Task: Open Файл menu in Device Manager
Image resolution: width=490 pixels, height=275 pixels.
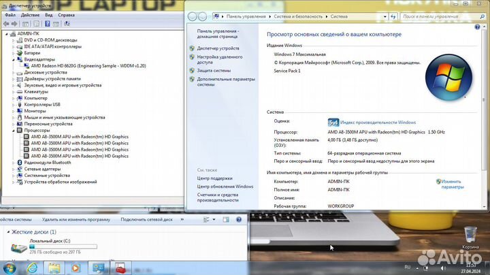Action: click(10, 15)
